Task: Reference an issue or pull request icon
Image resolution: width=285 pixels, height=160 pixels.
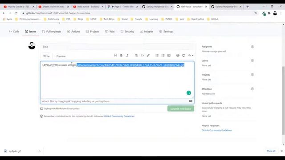Action: [x=184, y=56]
